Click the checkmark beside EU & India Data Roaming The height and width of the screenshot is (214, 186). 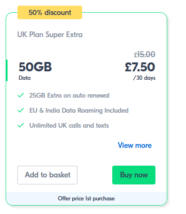point(21,110)
